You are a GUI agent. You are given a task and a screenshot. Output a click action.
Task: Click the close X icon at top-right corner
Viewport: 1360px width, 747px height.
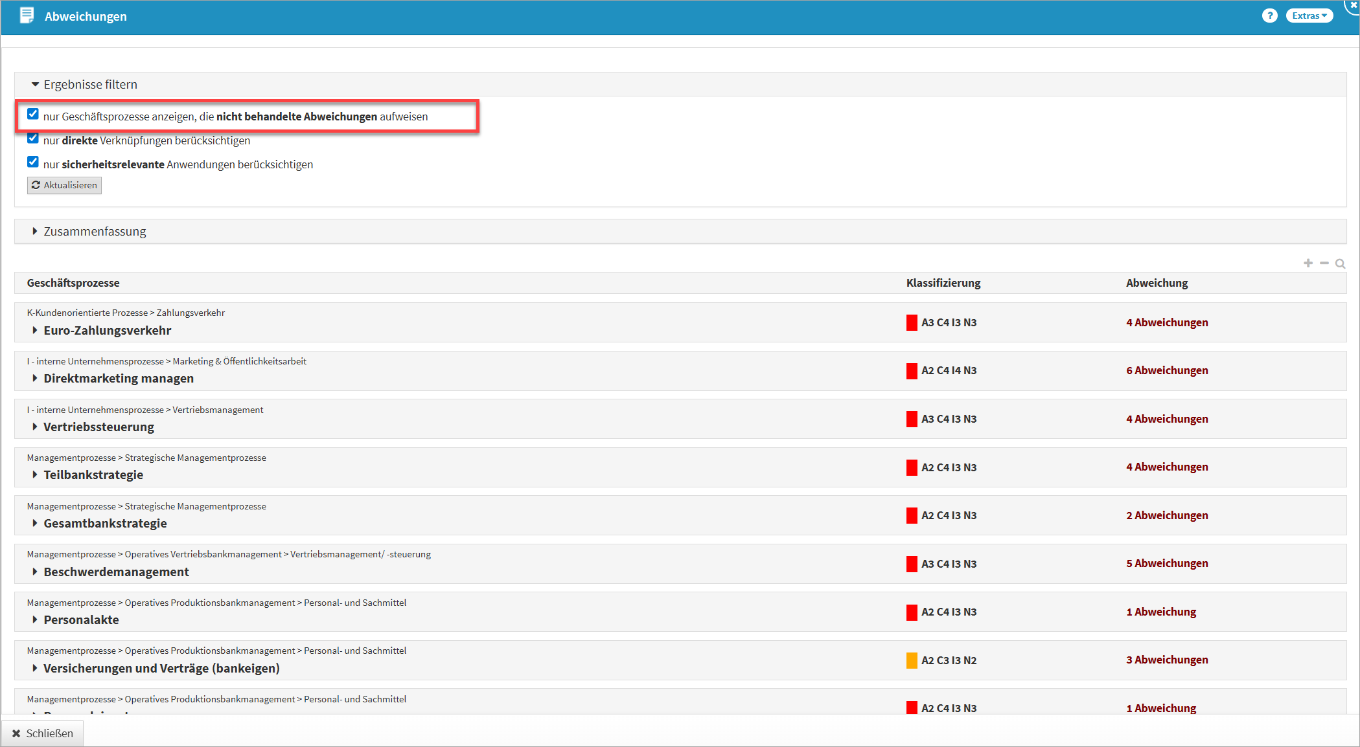(1354, 5)
